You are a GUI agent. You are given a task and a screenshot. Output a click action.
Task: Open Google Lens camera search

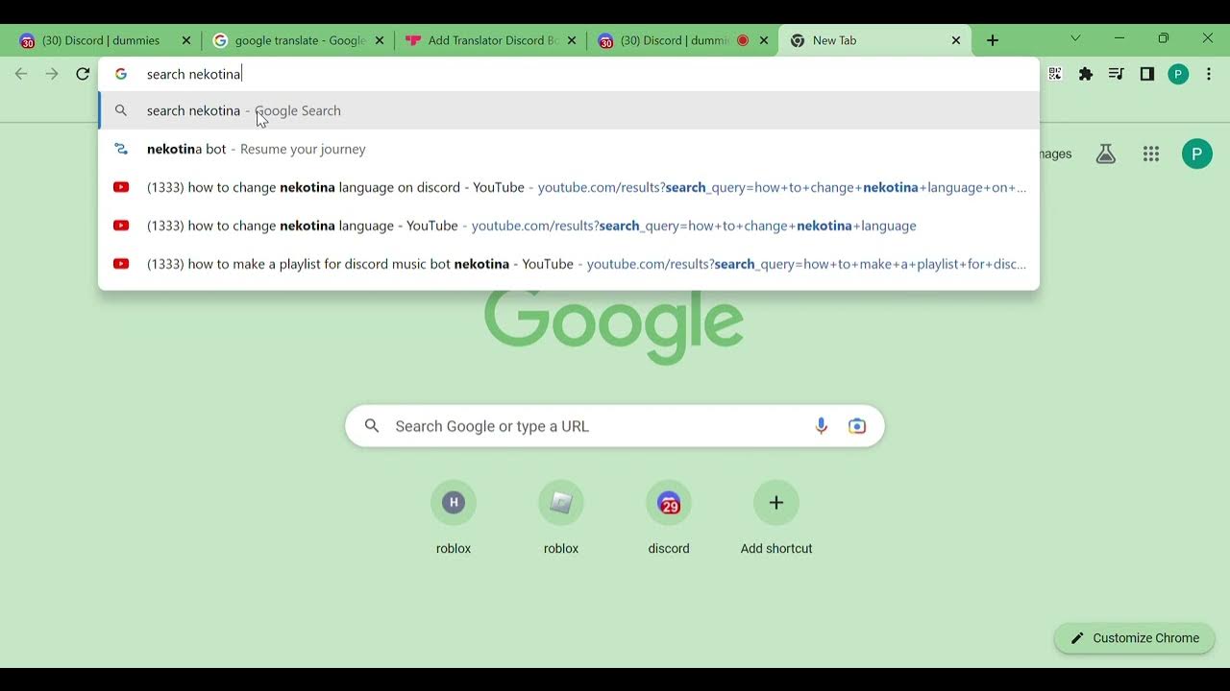(857, 426)
